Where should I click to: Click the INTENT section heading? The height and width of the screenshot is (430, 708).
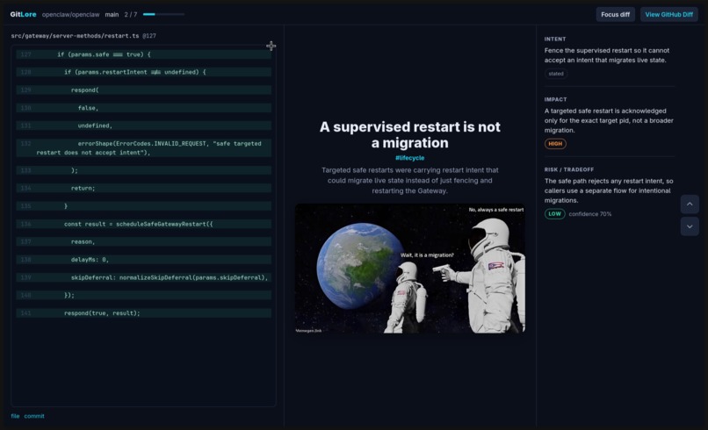click(555, 39)
